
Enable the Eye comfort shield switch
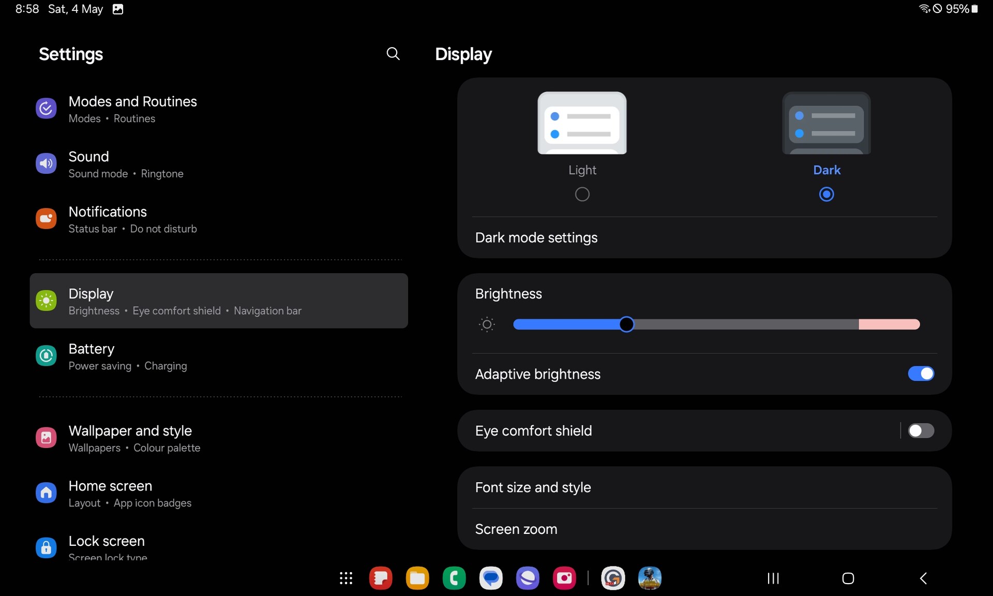coord(921,430)
